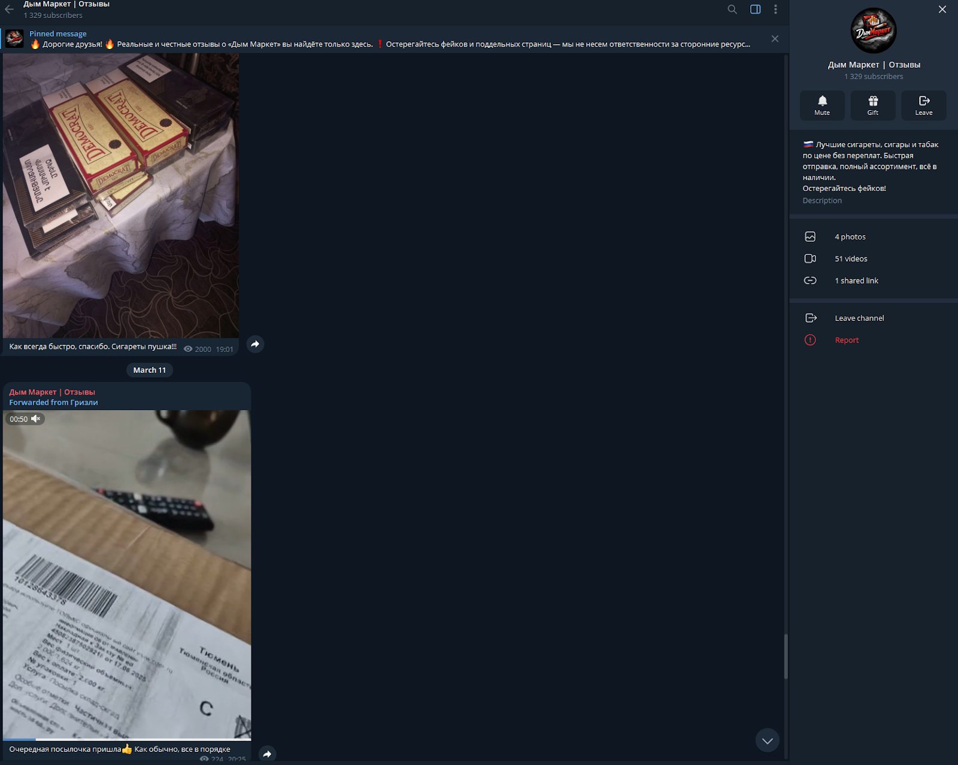The width and height of the screenshot is (958, 765).
Task: Send a Gift to the channel
Action: pos(872,105)
